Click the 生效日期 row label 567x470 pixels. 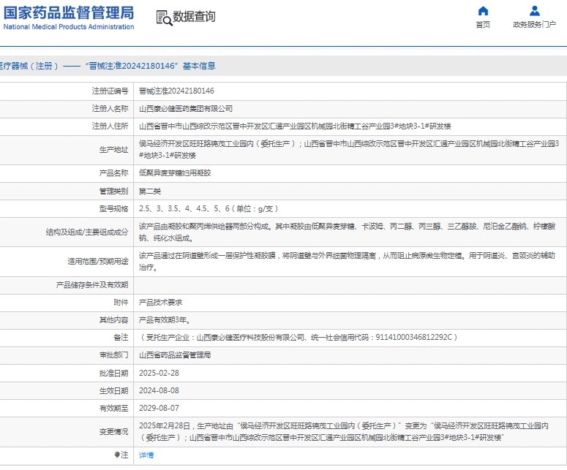(x=113, y=390)
